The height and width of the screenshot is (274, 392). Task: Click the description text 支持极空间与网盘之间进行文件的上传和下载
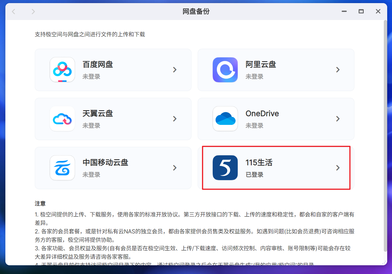tap(90, 34)
